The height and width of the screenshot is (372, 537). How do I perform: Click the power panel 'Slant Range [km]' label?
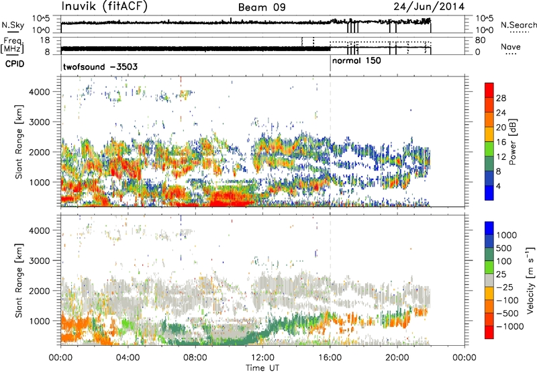tap(19, 142)
